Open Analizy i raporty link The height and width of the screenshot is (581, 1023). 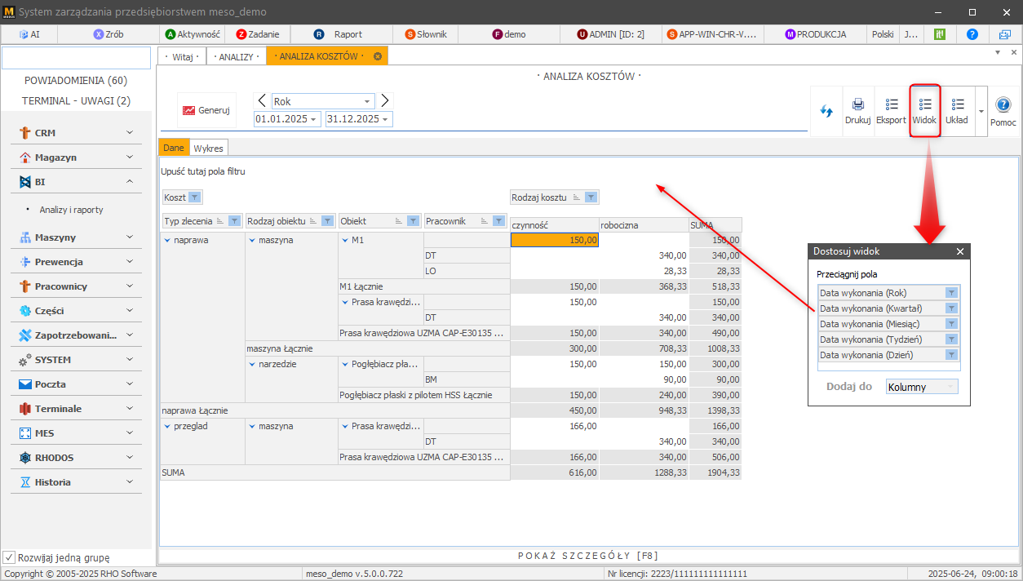coord(71,210)
